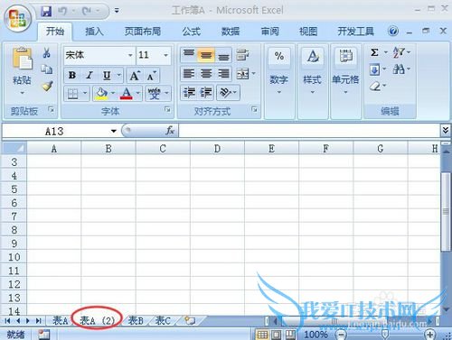452x340 pixels.
Task: Click the Name Box showing A13
Action: (x=61, y=131)
